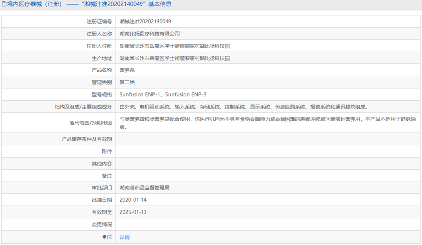Select expiry date 2025-01-13
The height and width of the screenshot is (245, 422).
(x=133, y=212)
